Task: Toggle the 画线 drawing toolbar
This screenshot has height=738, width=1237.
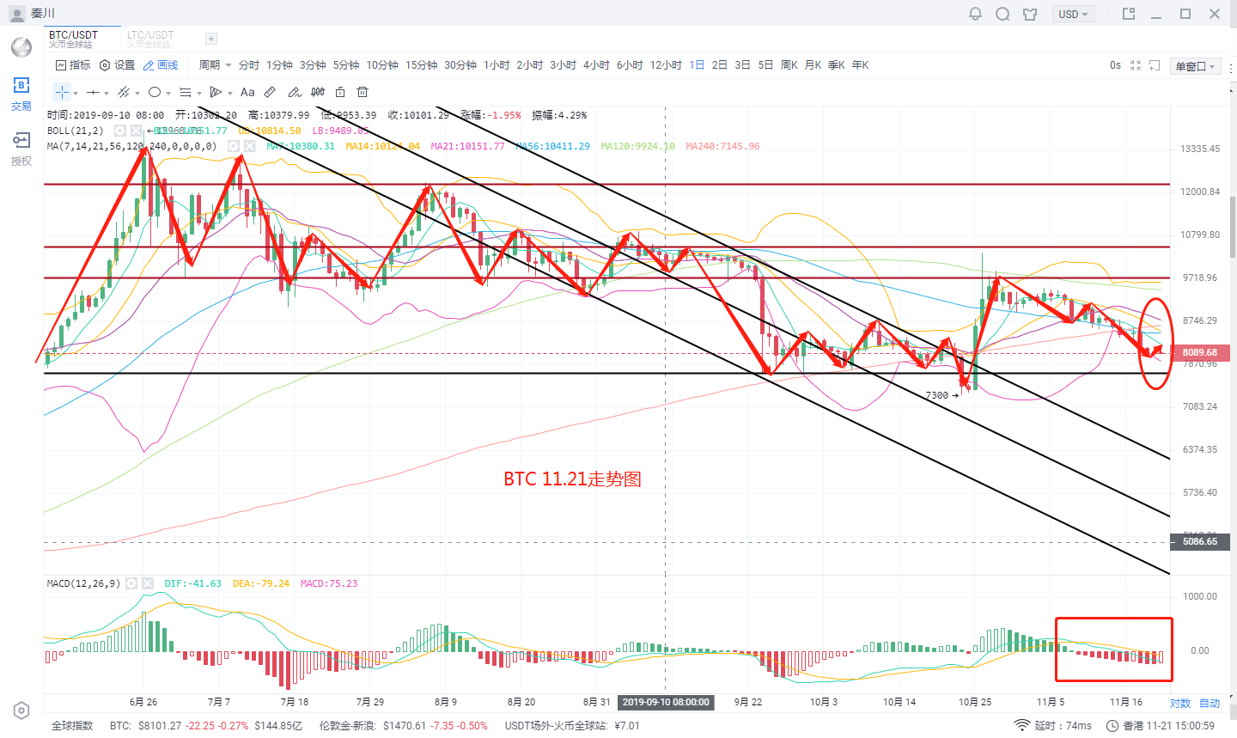Action: point(161,65)
